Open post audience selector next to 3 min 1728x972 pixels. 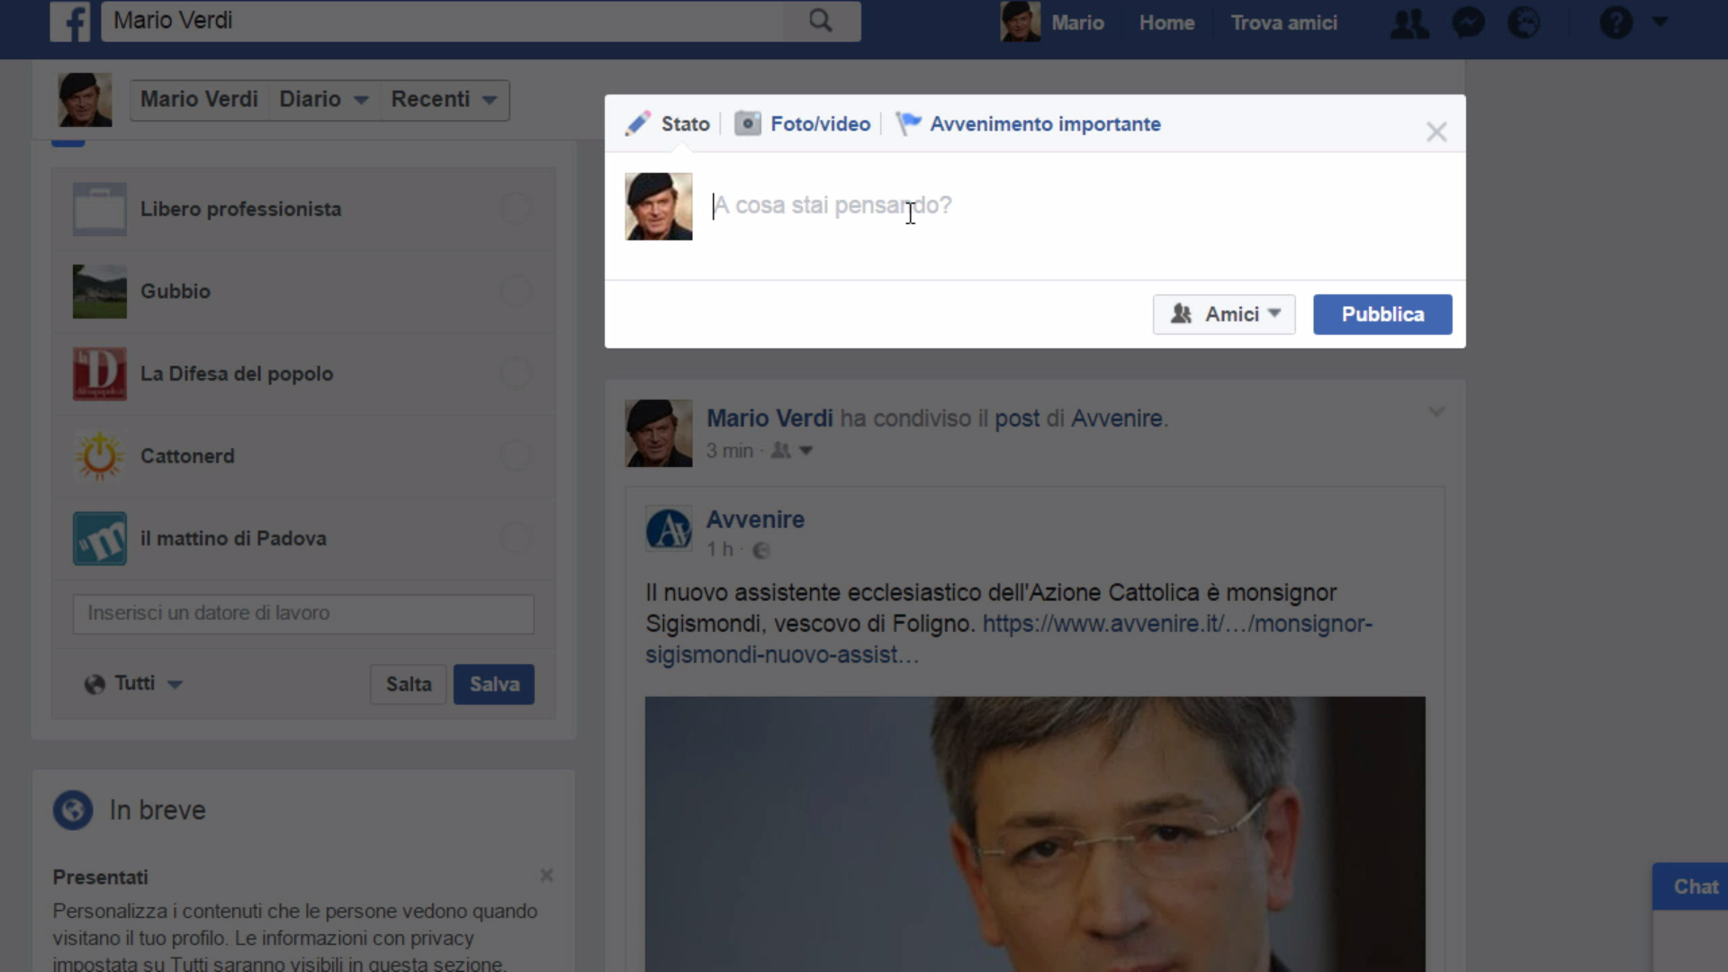[792, 451]
